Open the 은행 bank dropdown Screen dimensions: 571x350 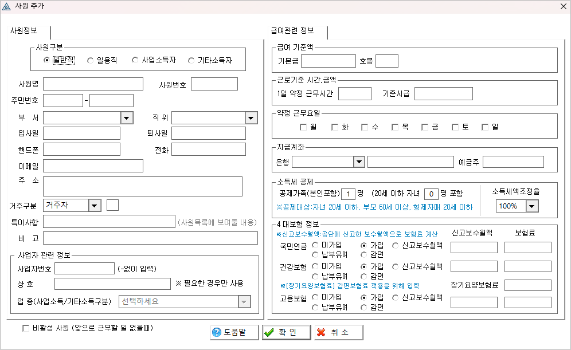click(359, 162)
